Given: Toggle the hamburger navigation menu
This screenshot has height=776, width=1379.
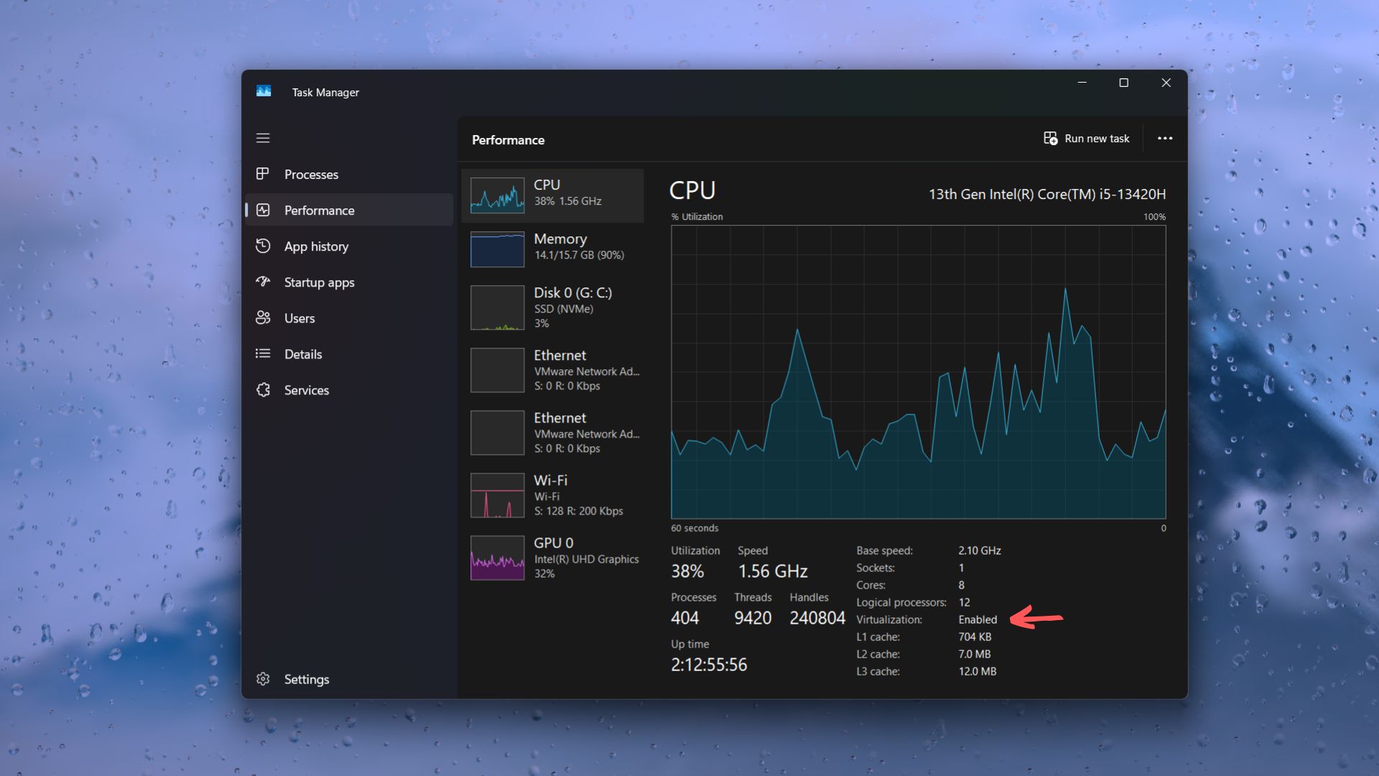Looking at the screenshot, I should [263, 138].
